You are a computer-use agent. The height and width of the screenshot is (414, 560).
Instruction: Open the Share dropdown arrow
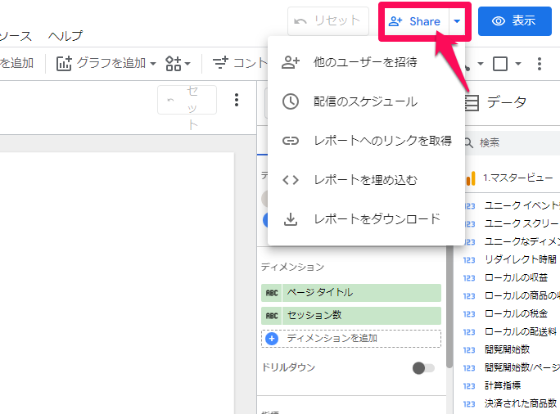tap(457, 21)
